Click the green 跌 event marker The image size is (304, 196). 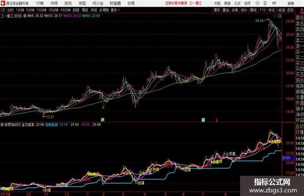[103, 119]
